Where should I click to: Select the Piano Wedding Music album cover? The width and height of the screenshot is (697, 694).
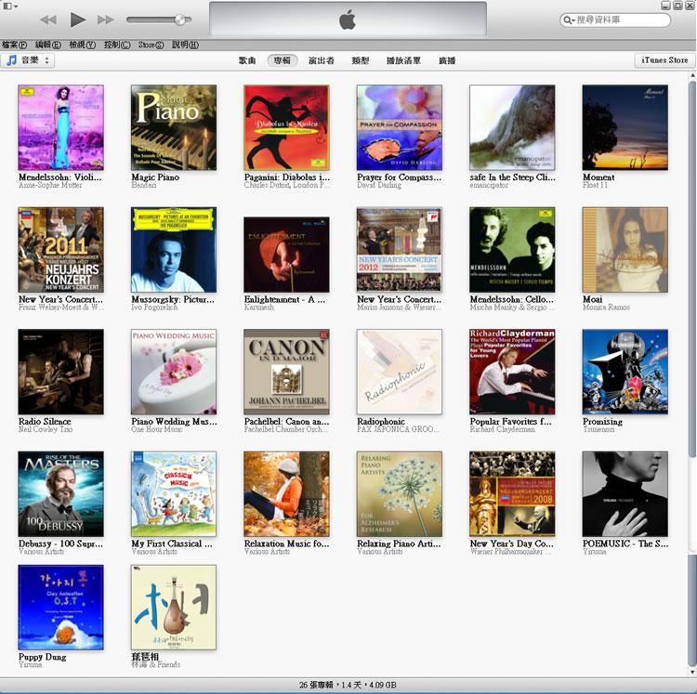click(174, 372)
